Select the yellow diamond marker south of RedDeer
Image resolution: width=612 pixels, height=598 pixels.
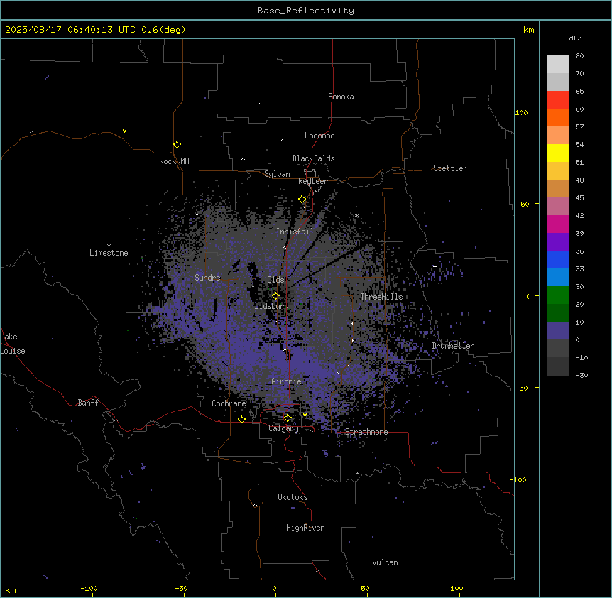(x=302, y=200)
